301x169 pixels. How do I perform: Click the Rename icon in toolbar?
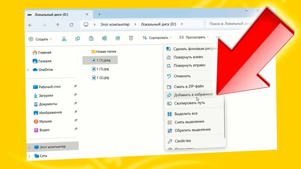pyautogui.click(x=104, y=38)
